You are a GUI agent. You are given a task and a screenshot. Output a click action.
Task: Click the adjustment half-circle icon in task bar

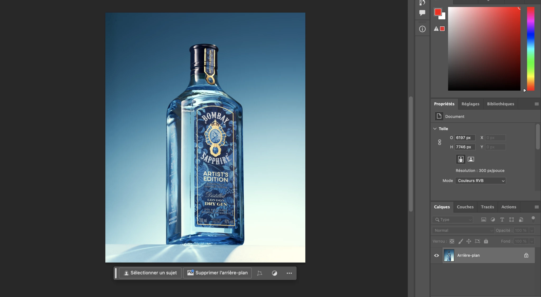[x=274, y=273]
